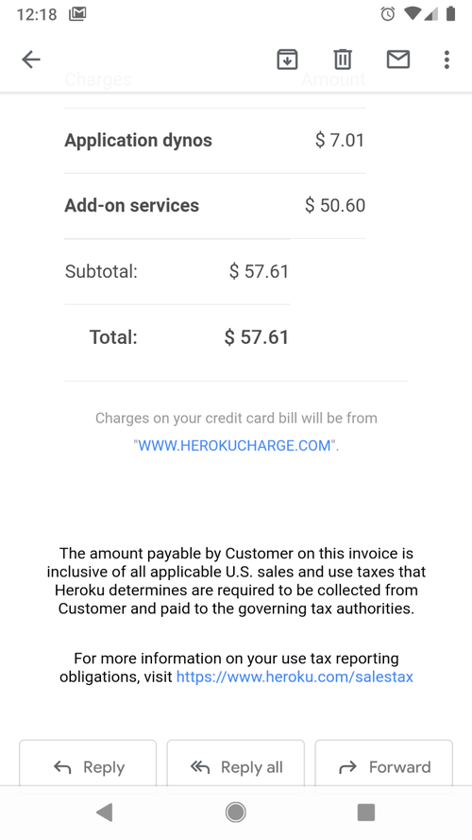The image size is (472, 840).
Task: Tap the battery icon in status bar
Action: tap(450, 14)
